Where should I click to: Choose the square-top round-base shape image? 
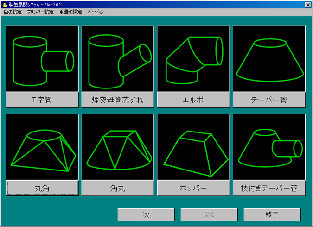pyautogui.click(x=118, y=147)
